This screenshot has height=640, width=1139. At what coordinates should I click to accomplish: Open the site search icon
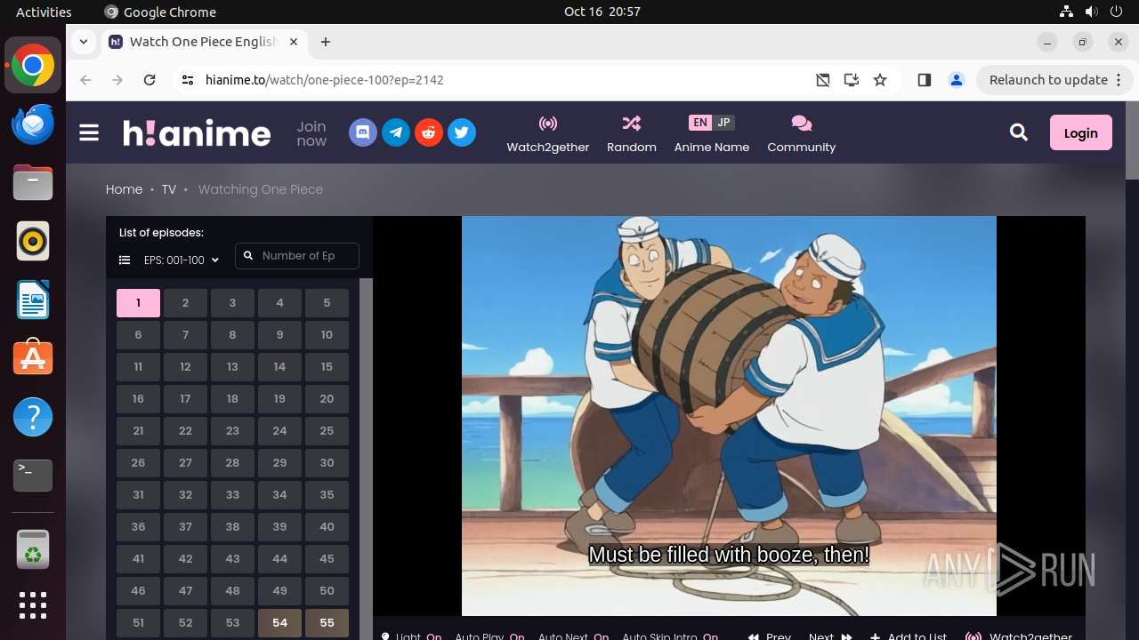click(x=1019, y=132)
